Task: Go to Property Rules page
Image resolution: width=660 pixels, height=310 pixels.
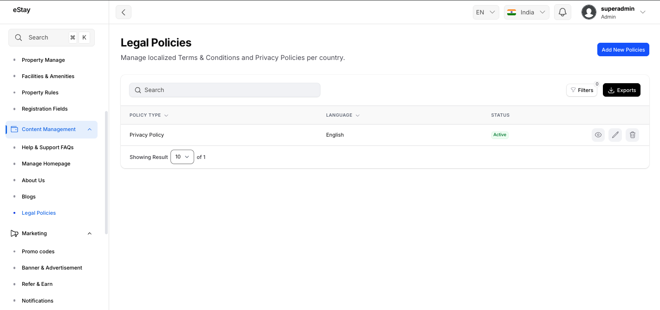Action: tap(40, 92)
